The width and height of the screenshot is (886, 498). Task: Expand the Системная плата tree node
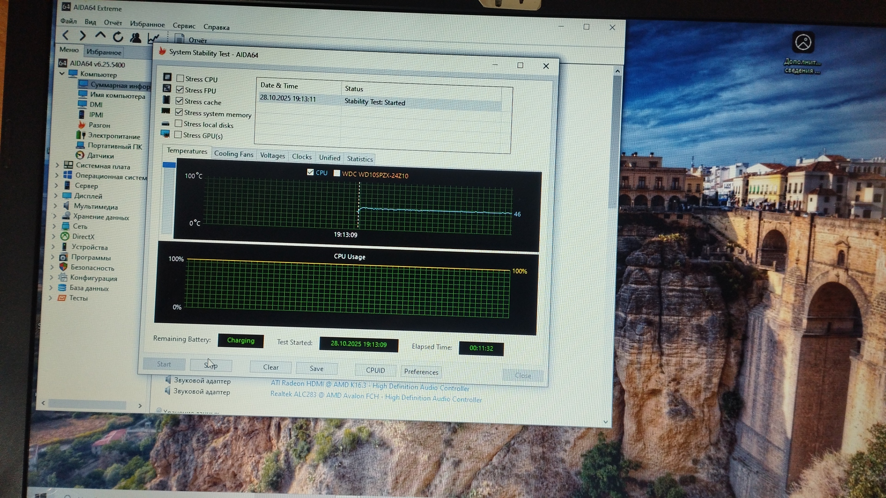57,165
